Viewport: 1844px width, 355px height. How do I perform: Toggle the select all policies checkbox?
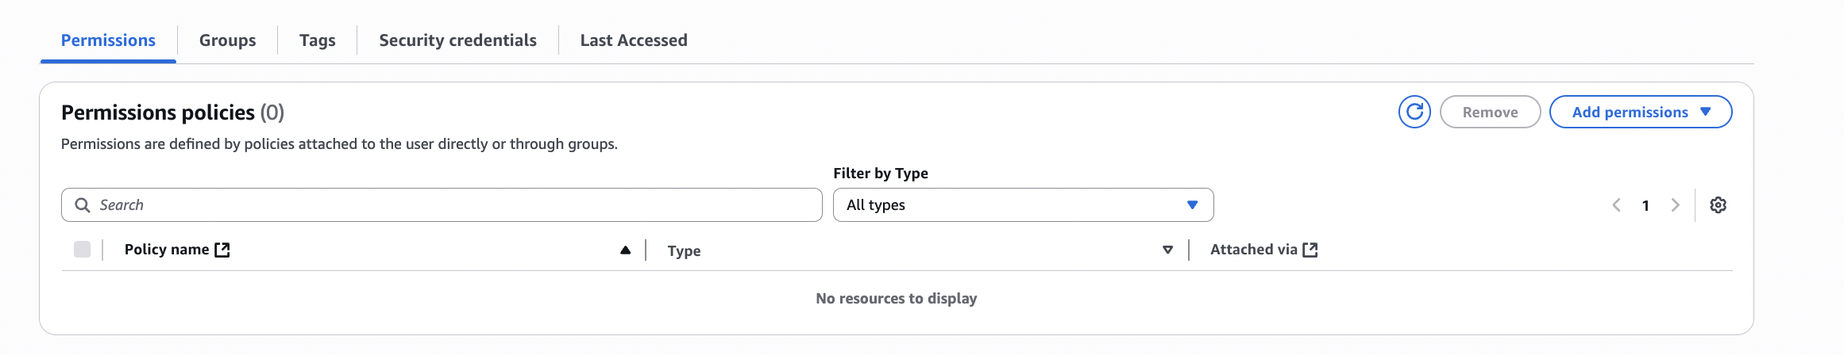[x=83, y=250]
